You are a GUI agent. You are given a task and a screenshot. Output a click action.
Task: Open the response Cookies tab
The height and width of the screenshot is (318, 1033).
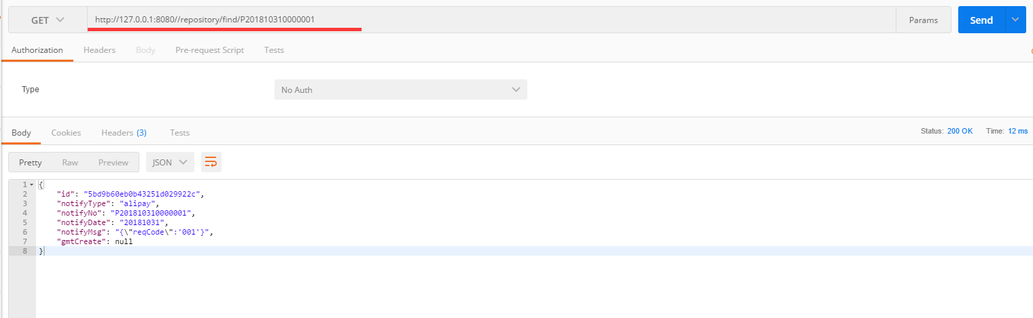66,133
